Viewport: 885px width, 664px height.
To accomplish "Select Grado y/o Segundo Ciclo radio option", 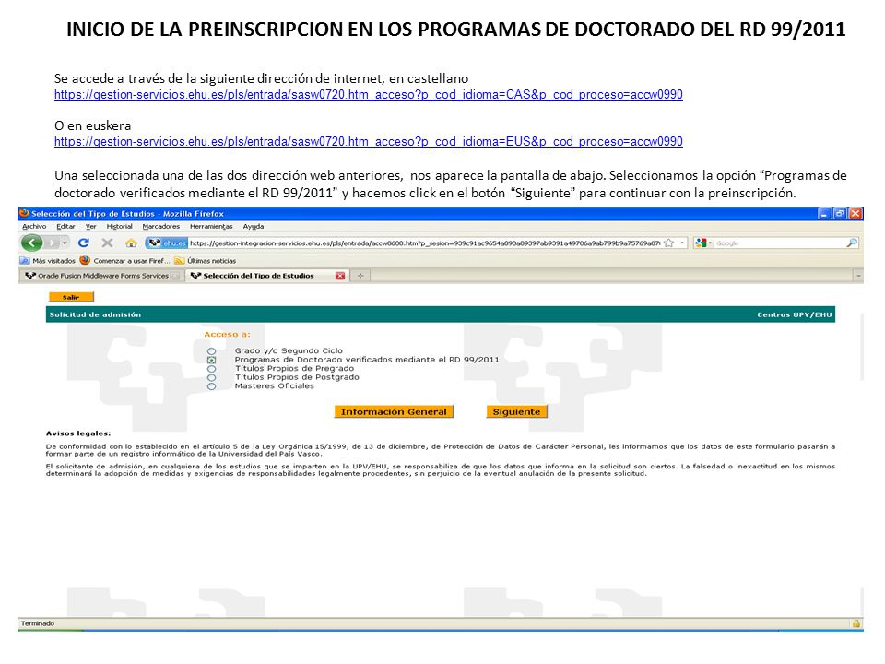I will (x=212, y=351).
